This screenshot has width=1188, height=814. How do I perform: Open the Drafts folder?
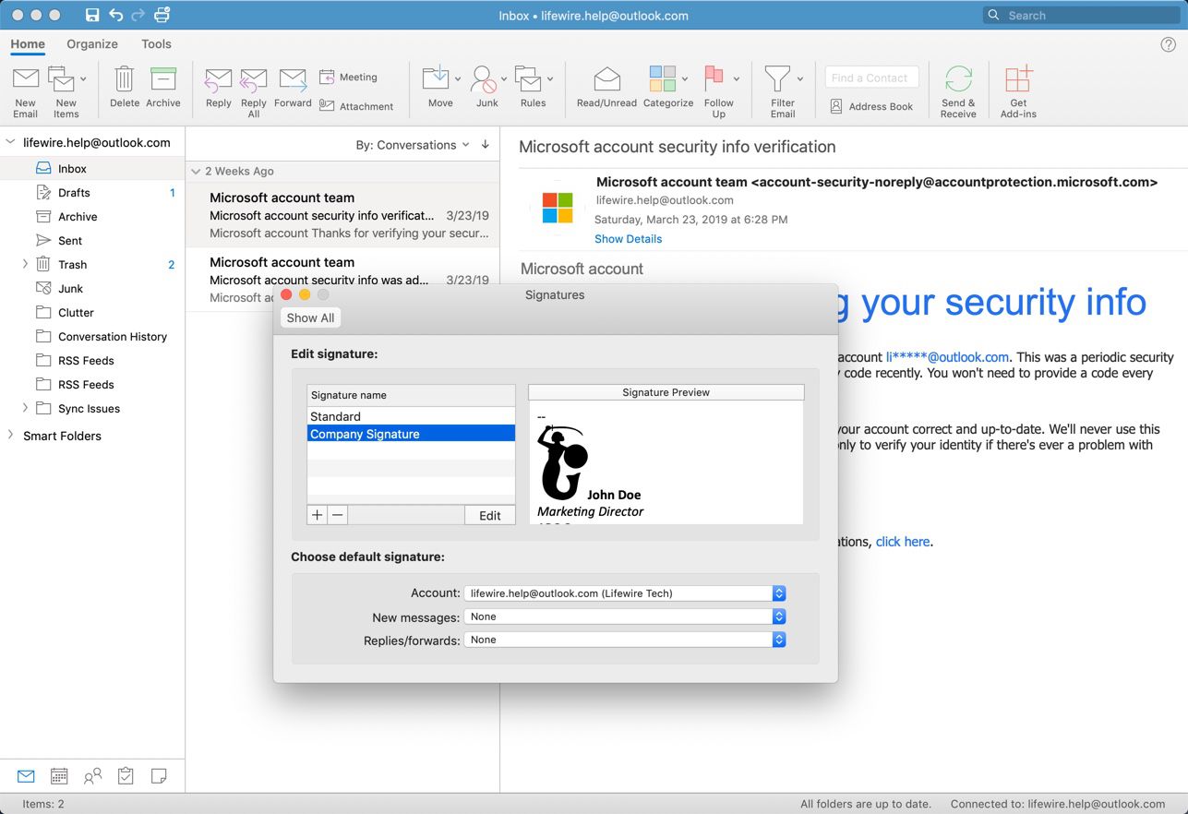tap(92, 193)
